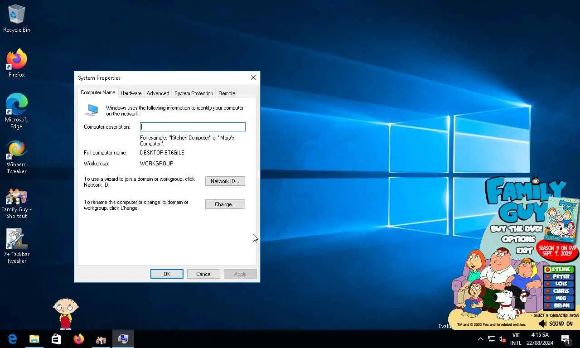Click the WORKGROUP value text
Image resolution: width=580 pixels, height=348 pixels.
point(157,164)
